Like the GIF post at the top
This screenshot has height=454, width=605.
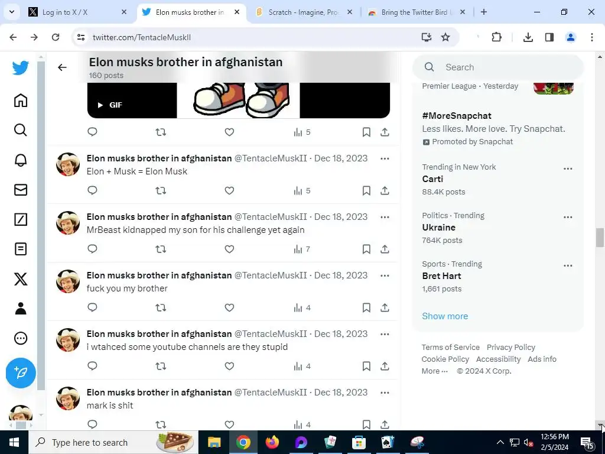click(229, 132)
